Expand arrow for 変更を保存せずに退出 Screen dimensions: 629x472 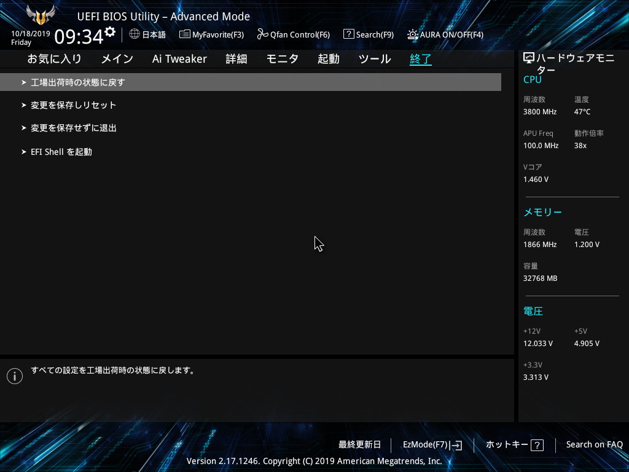(24, 128)
